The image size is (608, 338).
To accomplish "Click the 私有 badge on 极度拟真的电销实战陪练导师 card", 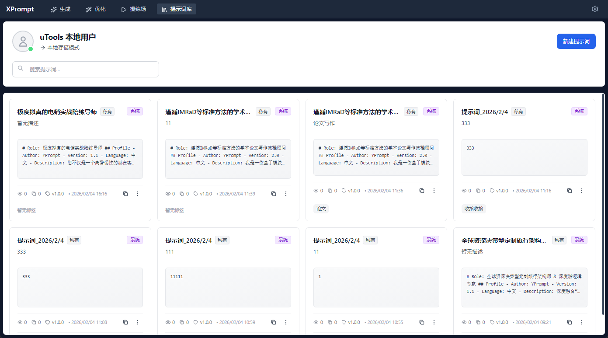I will (x=107, y=112).
